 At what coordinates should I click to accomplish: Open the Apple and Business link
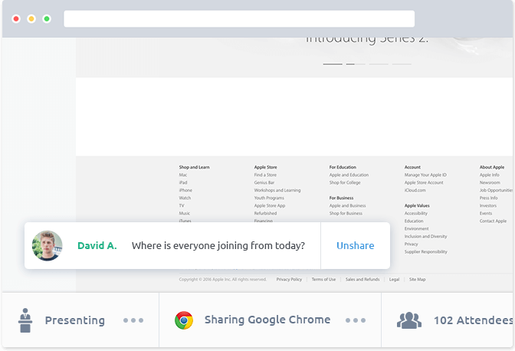[347, 205]
